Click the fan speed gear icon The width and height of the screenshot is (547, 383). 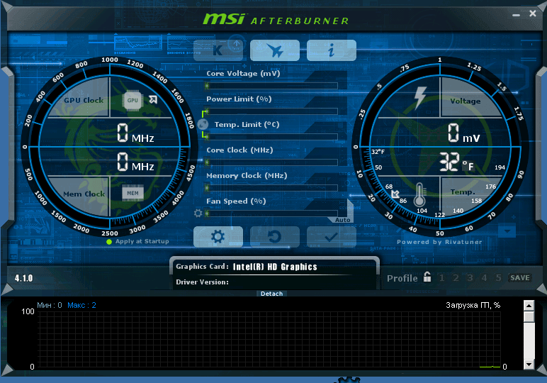pos(198,213)
